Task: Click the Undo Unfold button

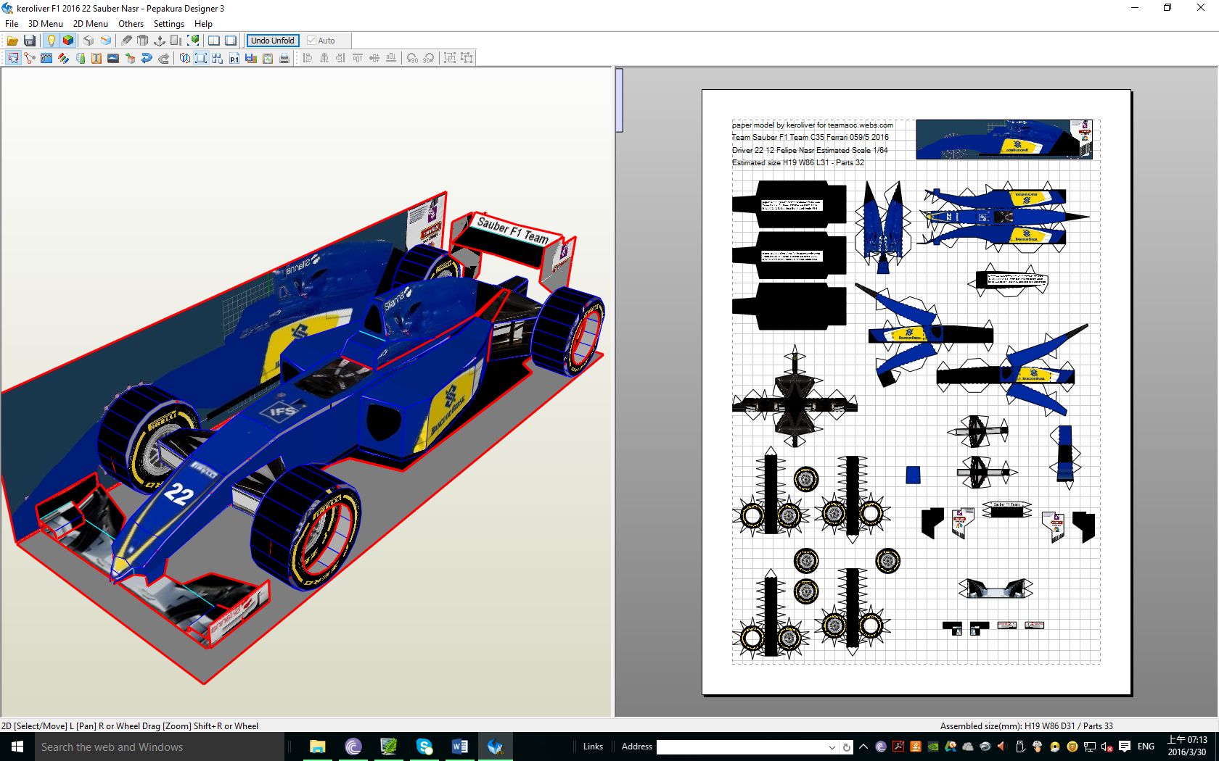Action: [x=273, y=41]
